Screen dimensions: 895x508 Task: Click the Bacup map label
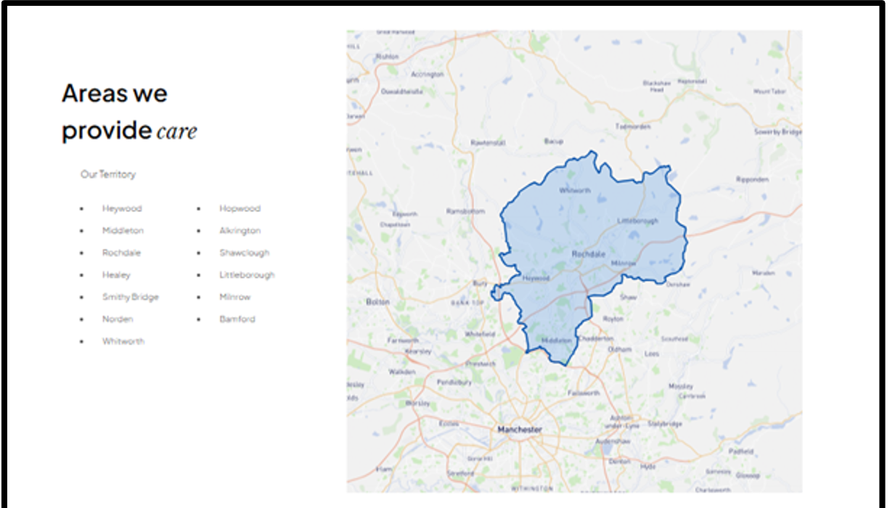click(x=554, y=142)
